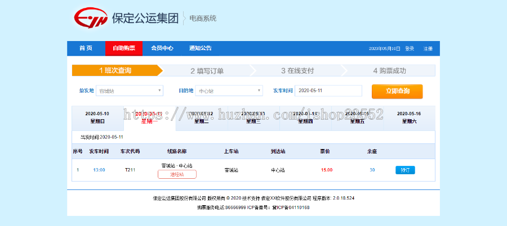Choose the 星期四 date tab
This screenshot has height=226, width=507.
coord(305,117)
